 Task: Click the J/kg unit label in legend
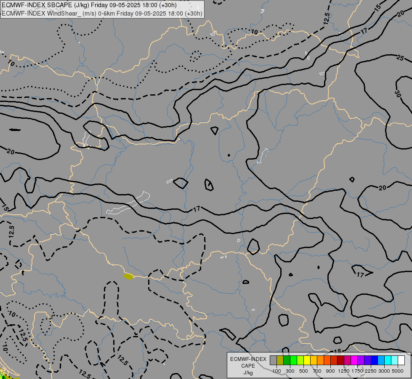click(248, 373)
